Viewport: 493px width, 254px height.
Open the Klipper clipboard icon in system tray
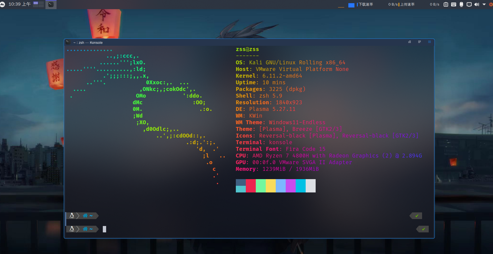point(446,4)
